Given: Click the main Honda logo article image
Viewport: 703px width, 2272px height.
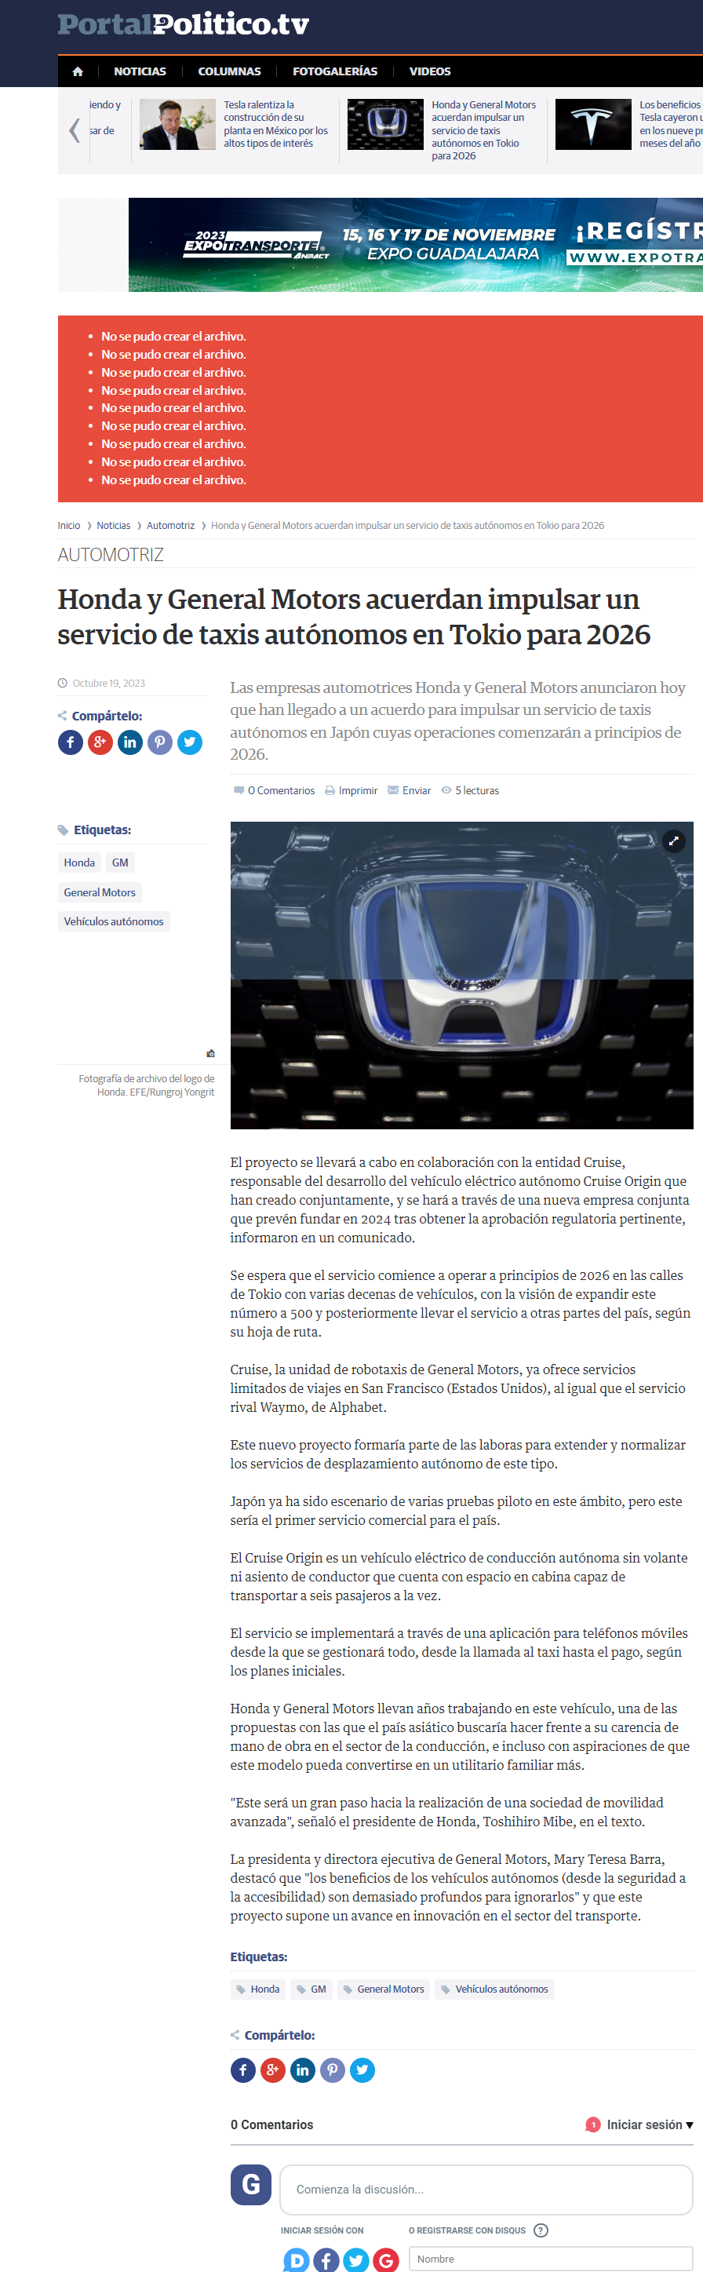Looking at the screenshot, I should pyautogui.click(x=461, y=975).
